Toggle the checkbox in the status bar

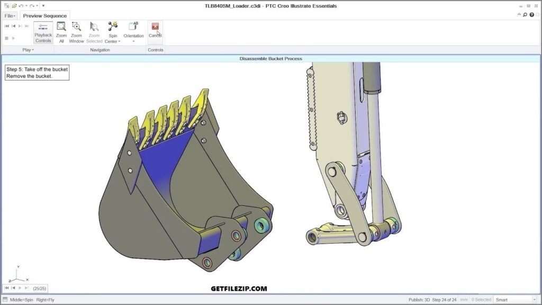coord(4,299)
